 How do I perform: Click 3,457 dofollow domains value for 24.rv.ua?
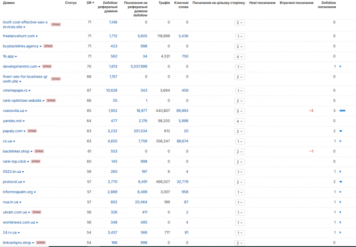113,233
